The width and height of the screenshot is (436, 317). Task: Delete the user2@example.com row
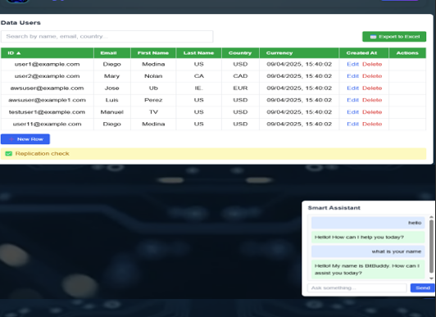tap(372, 76)
